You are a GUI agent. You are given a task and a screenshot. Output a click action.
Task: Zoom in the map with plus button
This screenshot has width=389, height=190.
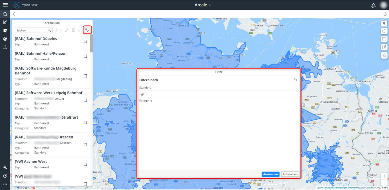click(x=384, y=176)
